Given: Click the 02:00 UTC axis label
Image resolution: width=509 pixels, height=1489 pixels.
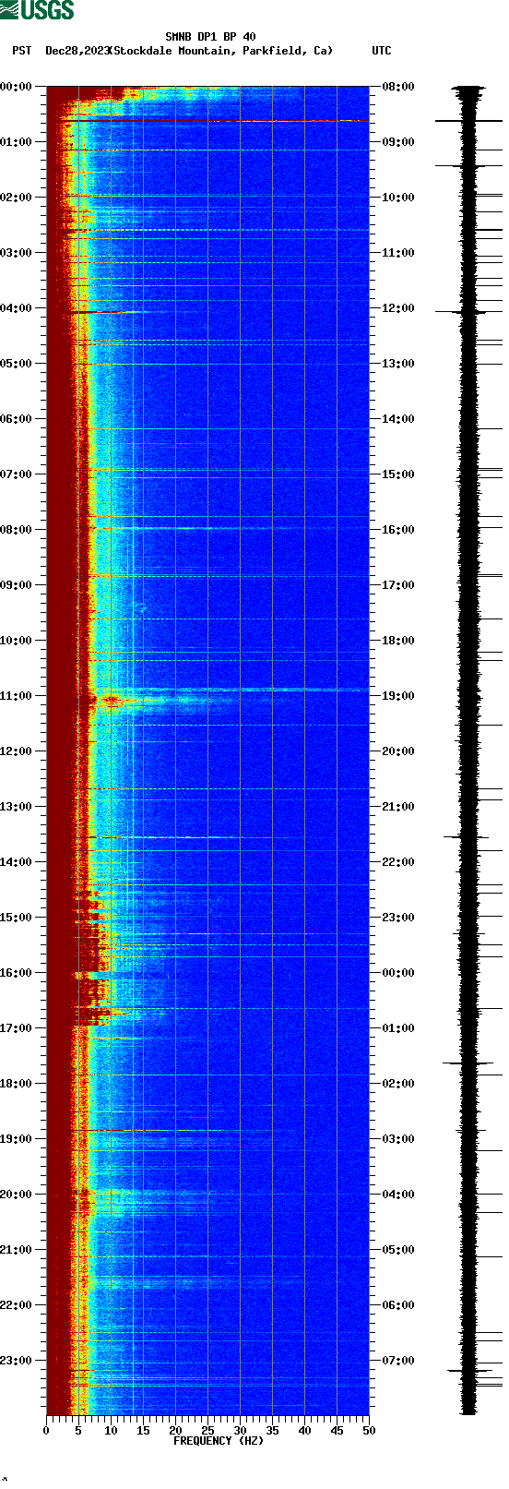Looking at the screenshot, I should 397,1084.
